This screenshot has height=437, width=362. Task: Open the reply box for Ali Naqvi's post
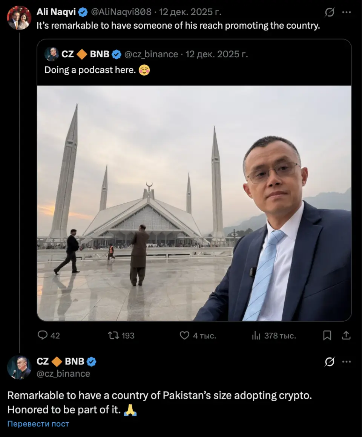coord(43,335)
